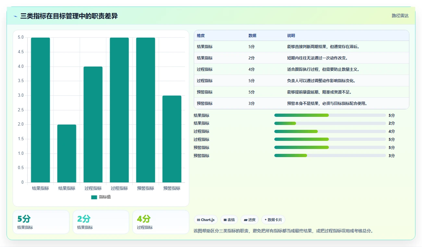The height and width of the screenshot is (247, 422).
Task: Click the 进度 chip icon
Action: point(246,220)
